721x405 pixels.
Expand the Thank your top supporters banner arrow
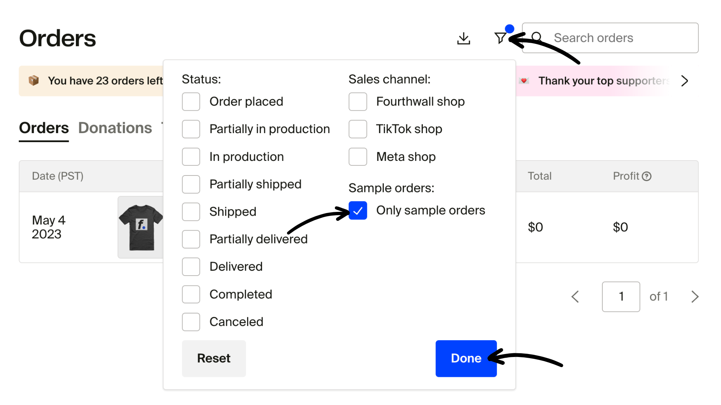point(685,81)
